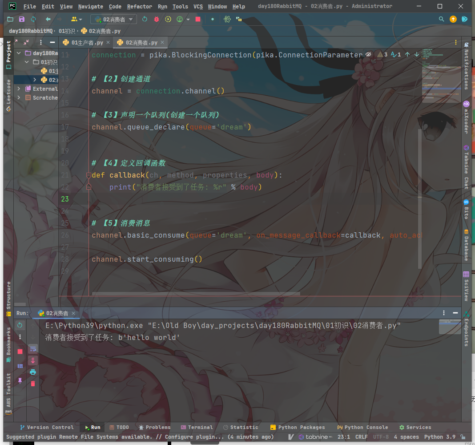Close the 01生产者.py editor tab
475x445 pixels.
click(108, 42)
